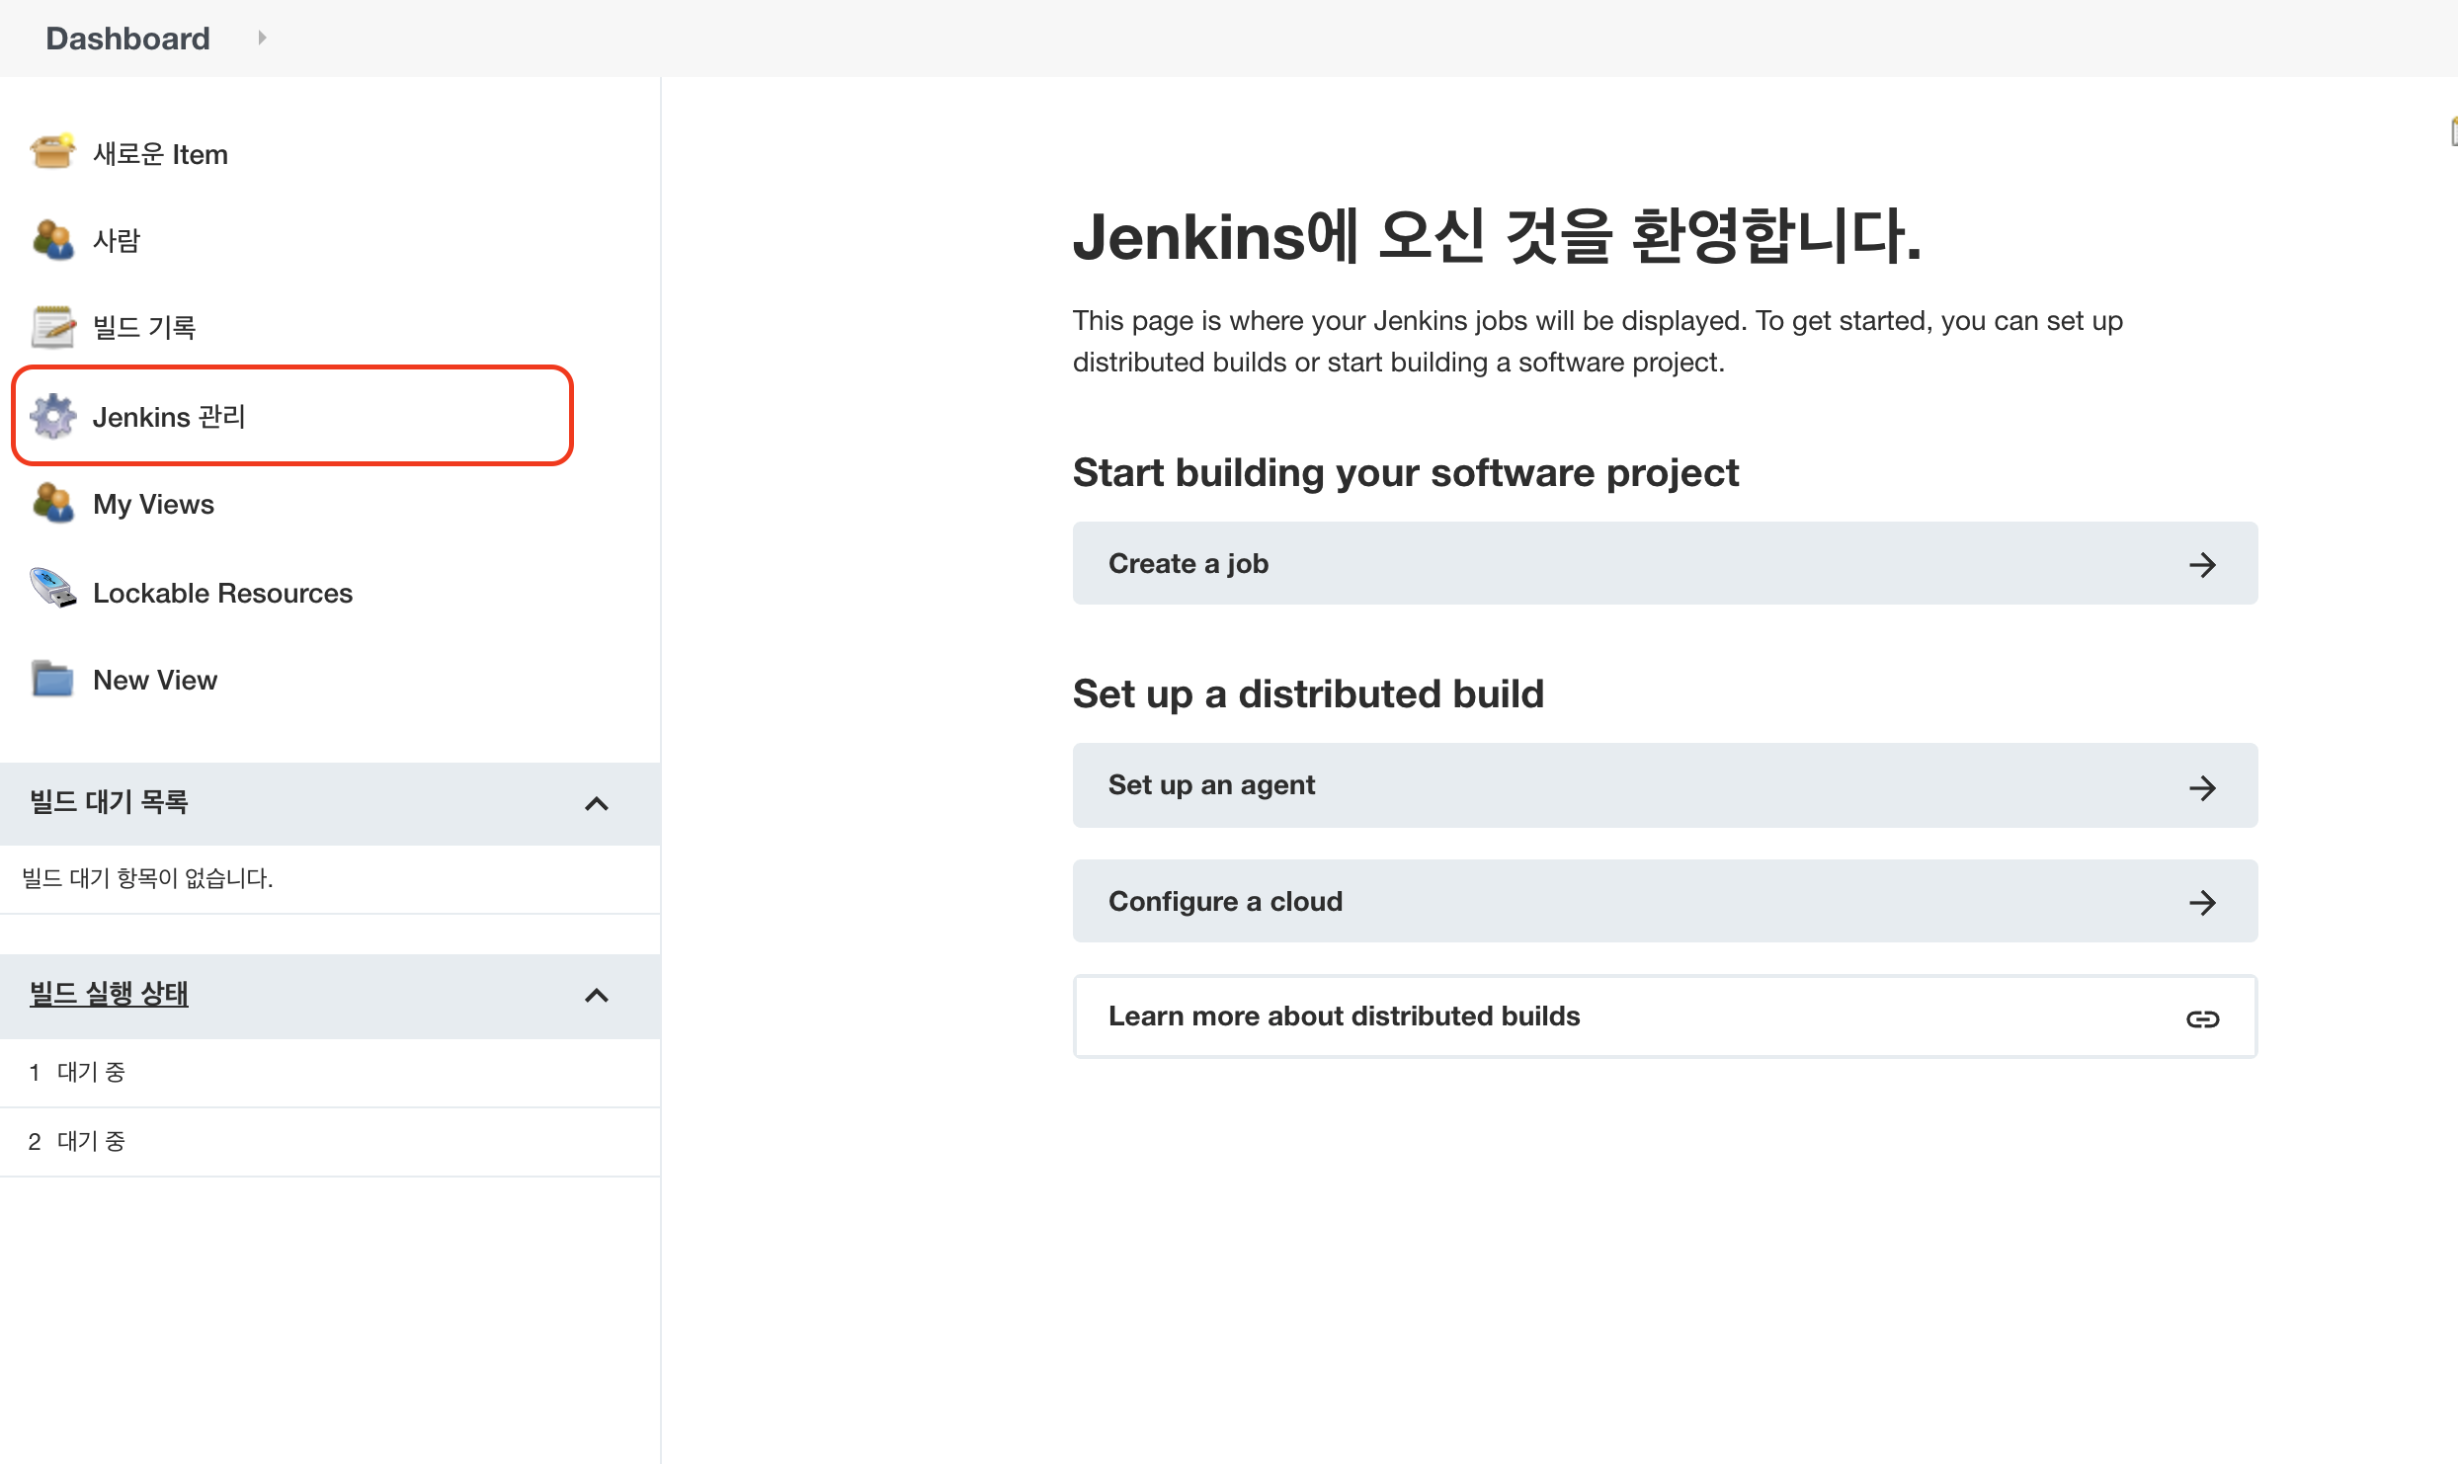This screenshot has width=2458, height=1464.
Task: Click the Jenkins 관리 gear icon
Action: (52, 416)
